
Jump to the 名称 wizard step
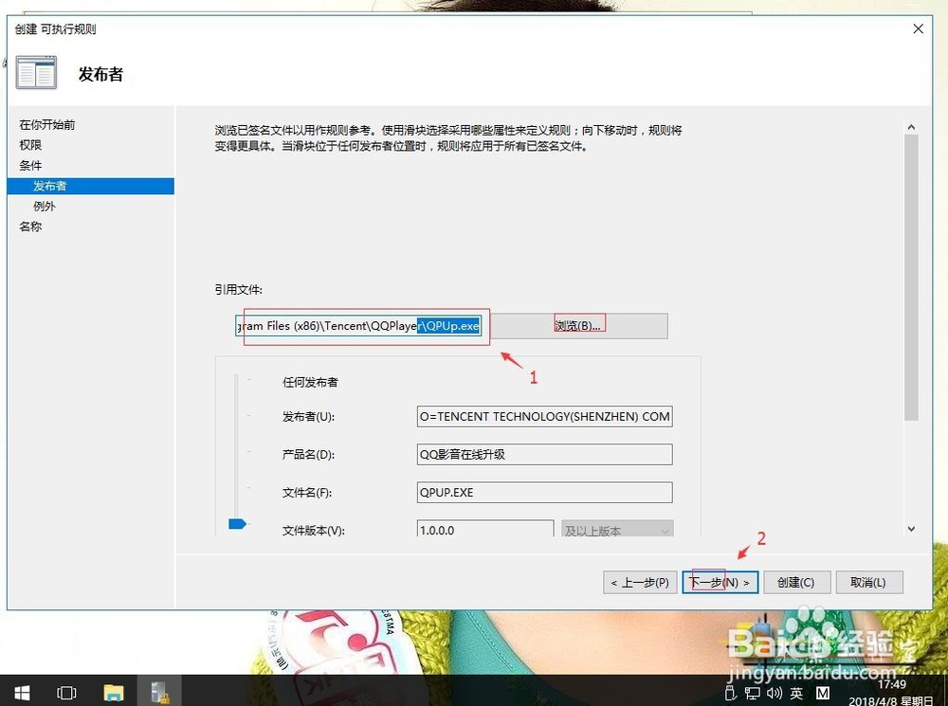point(29,226)
